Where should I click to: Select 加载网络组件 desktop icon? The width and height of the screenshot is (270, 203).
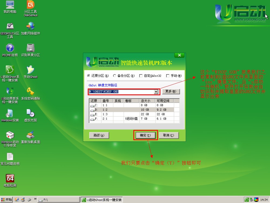pyautogui.click(x=31, y=29)
